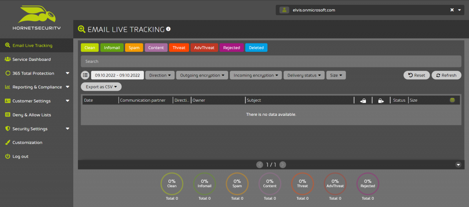Toggle the Rejected filter tag

click(231, 48)
